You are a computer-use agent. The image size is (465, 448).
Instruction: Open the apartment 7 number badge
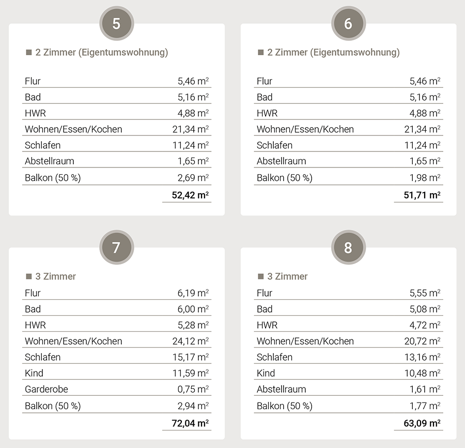116,248
